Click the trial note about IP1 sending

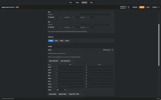68,32
